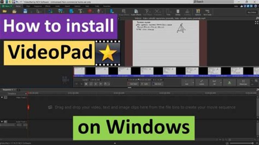
Task: Click the red Record toolbar icon
Action: [90, 11]
